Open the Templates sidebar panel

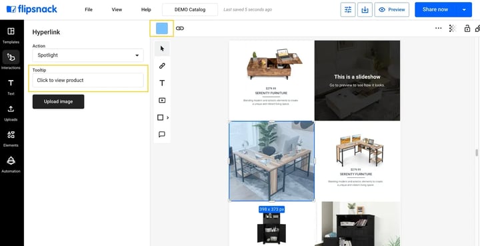tap(11, 35)
